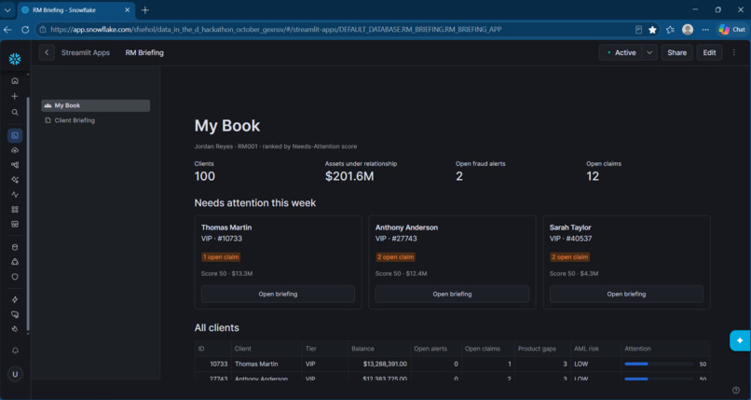Close the RM Briefing browser tab
This screenshot has height=400, width=751.
[x=127, y=10]
